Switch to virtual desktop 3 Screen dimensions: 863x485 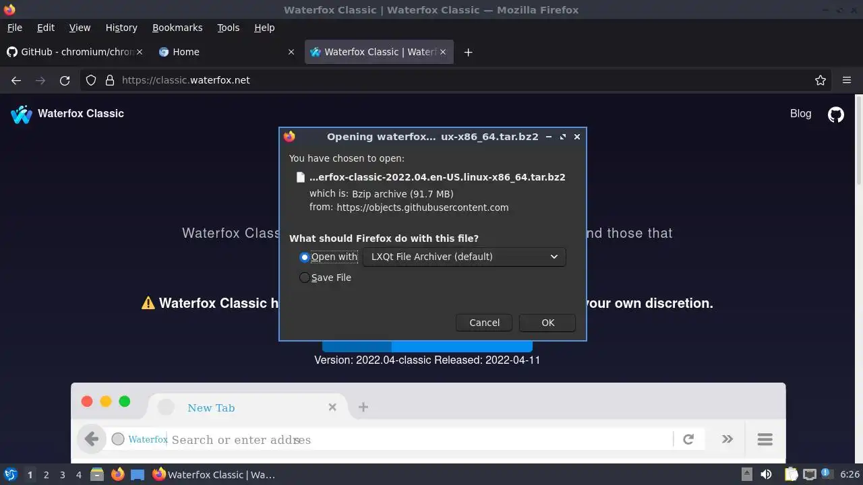click(62, 475)
